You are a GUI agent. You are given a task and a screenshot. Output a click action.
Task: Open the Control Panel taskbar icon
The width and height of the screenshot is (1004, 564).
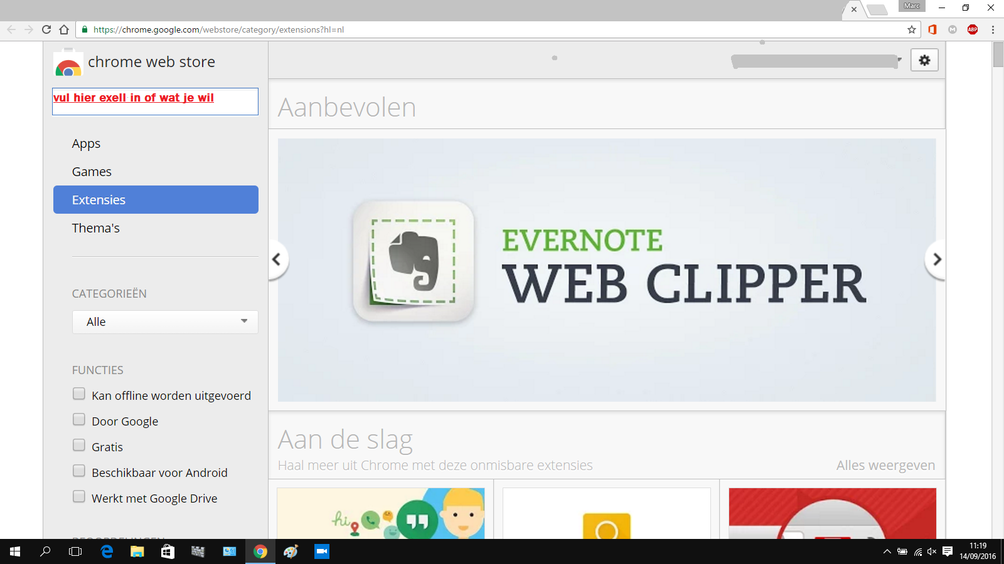pos(230,551)
